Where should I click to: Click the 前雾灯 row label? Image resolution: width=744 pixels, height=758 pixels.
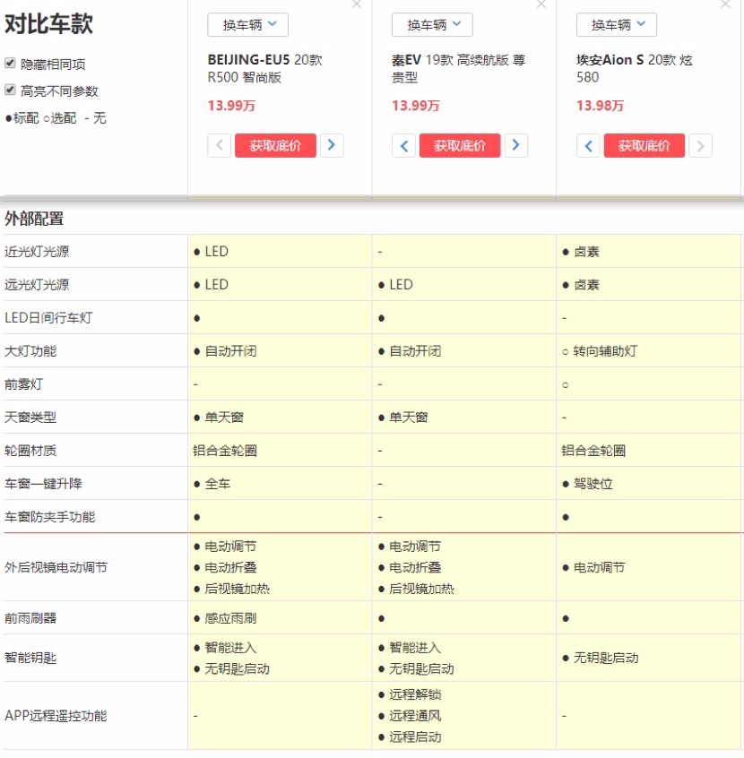point(23,384)
